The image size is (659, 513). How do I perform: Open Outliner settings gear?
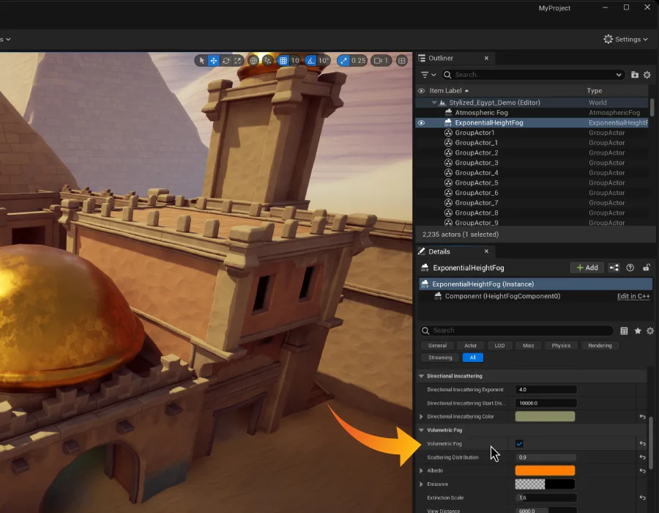(647, 75)
